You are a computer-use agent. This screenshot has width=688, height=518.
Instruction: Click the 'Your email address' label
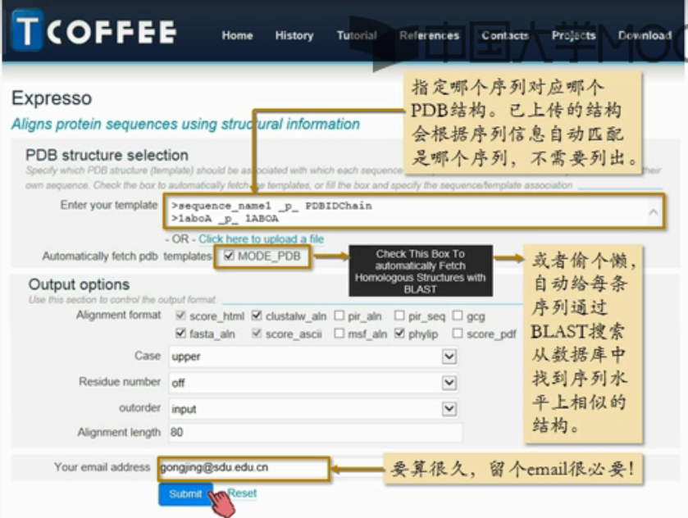point(102,467)
